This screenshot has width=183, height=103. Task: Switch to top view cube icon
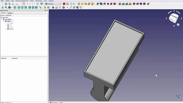[22, 7]
